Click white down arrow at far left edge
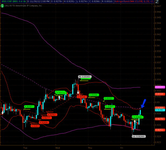This screenshot has width=166, height=150. tap(2, 112)
